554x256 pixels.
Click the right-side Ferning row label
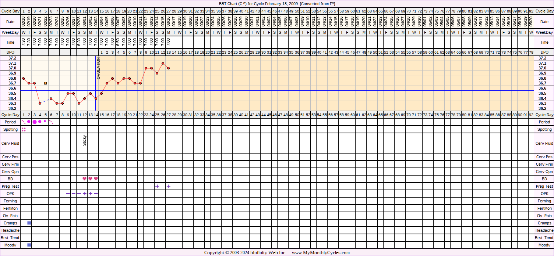[x=544, y=201]
